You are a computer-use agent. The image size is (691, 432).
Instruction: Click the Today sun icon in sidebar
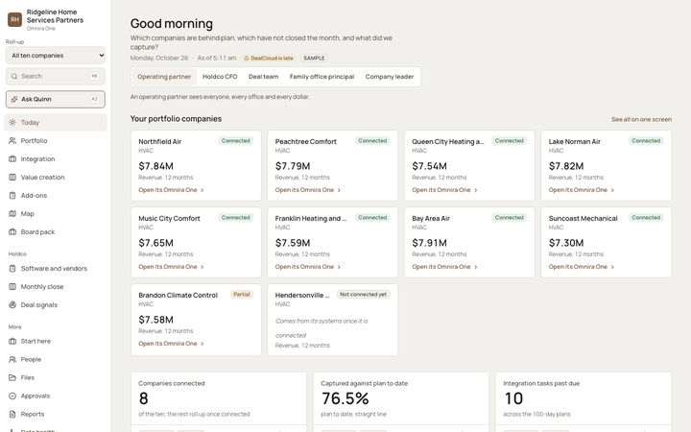(12, 123)
